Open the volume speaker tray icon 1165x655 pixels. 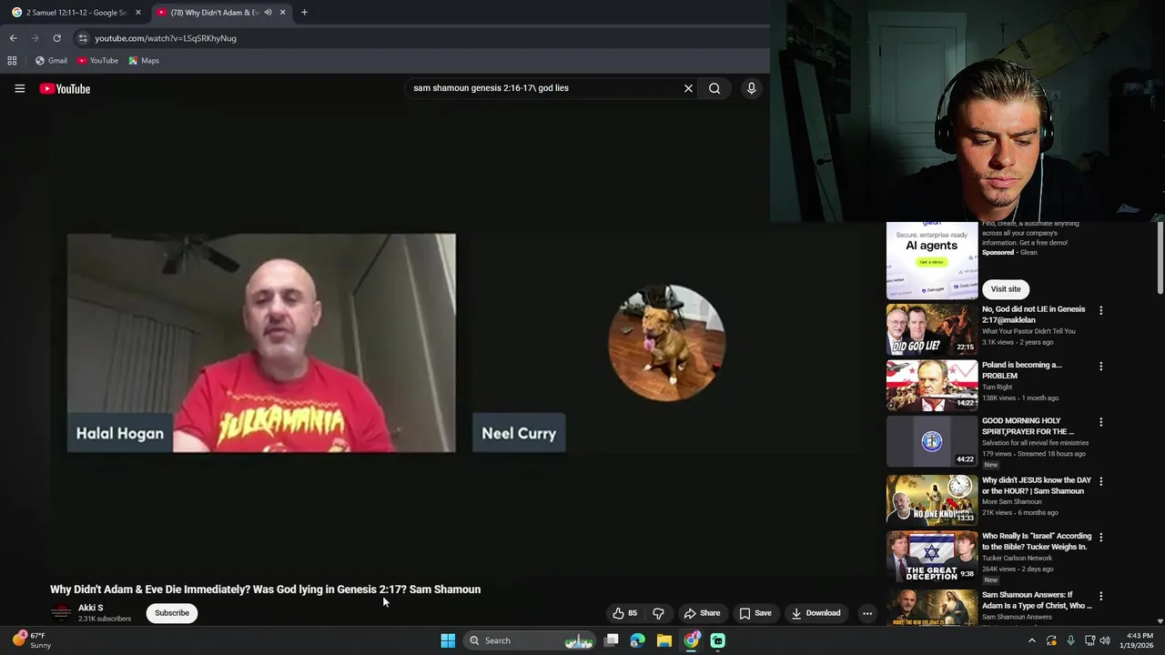point(1105,640)
